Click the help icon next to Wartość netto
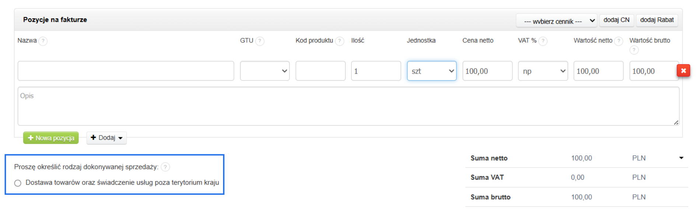Viewport: 697px width, 212px height. coord(619,41)
